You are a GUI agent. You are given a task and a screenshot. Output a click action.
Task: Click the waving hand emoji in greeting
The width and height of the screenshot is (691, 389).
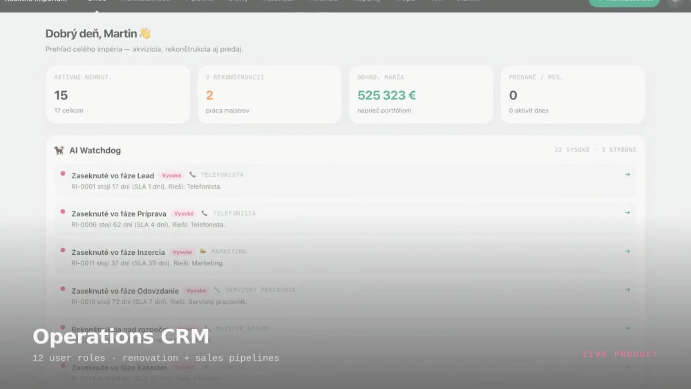(x=145, y=33)
